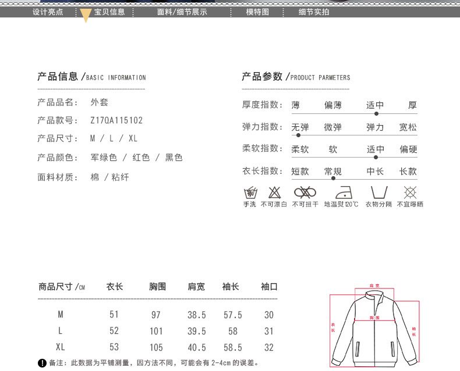Go to the 模特图 tab
This screenshot has height=371, width=460.
coord(257,12)
